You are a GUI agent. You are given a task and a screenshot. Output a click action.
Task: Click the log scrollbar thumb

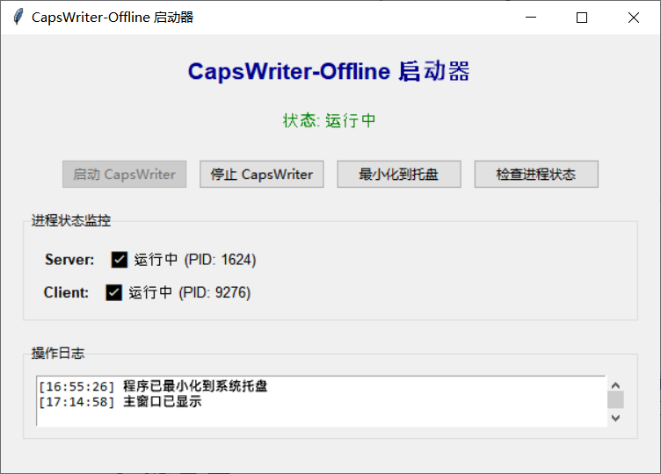pyautogui.click(x=615, y=399)
